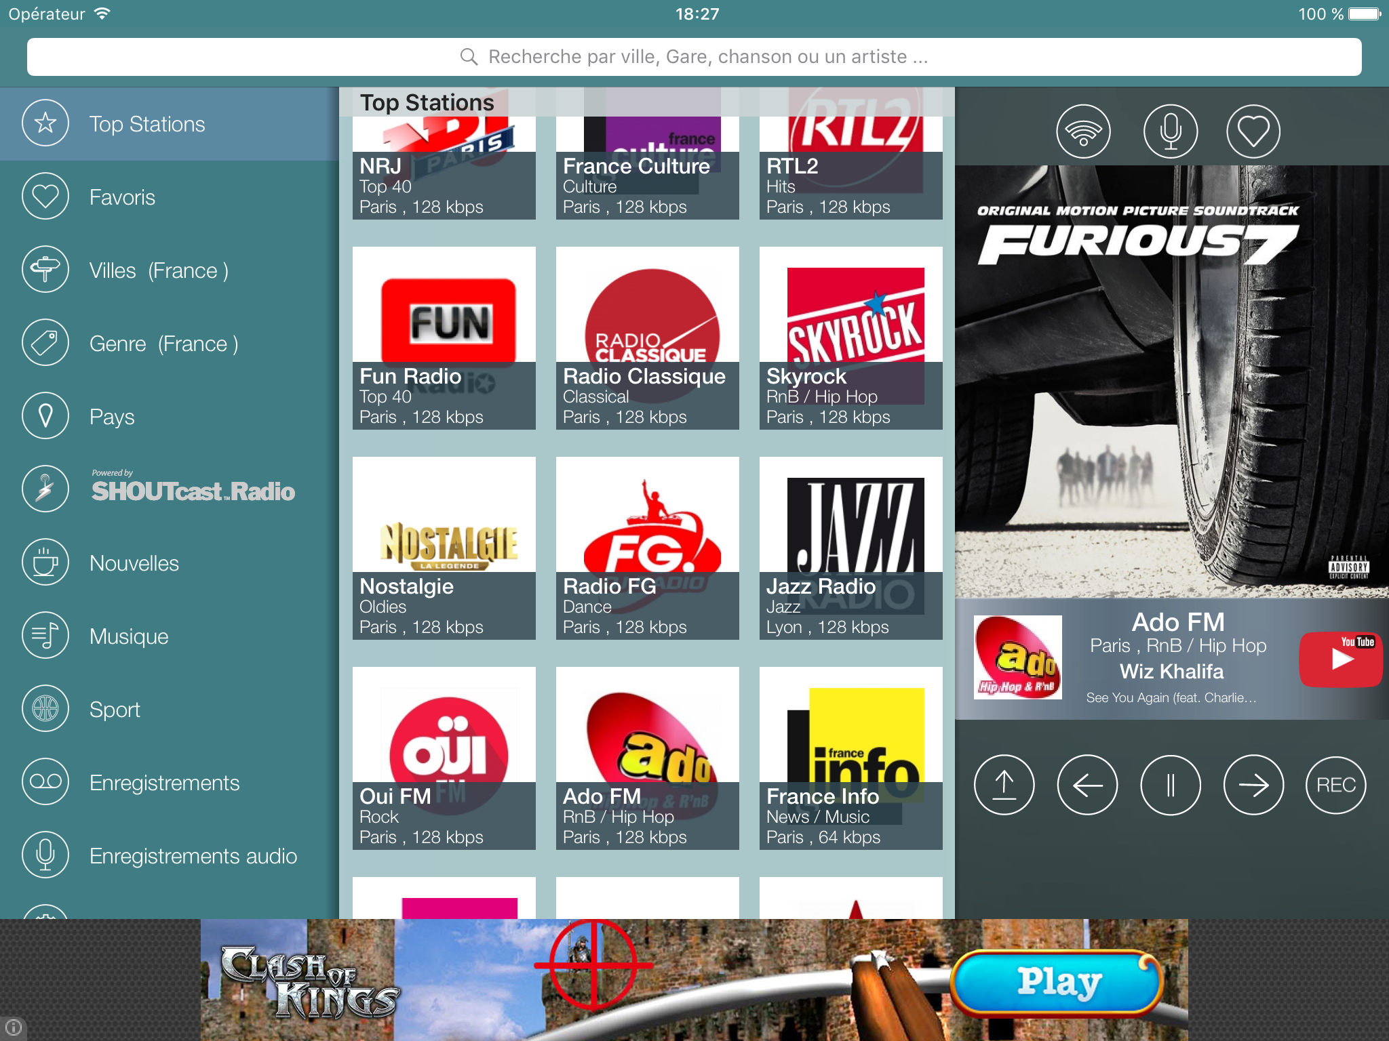Image resolution: width=1389 pixels, height=1041 pixels.
Task: Click Ado FM title in now playing
Action: (x=1178, y=622)
